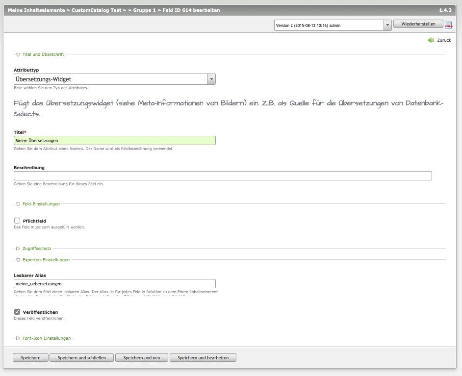462x376 pixels.
Task: Click into the Beschreibung text field
Action: coord(223,176)
